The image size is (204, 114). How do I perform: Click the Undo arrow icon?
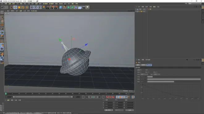(x=3, y=7)
